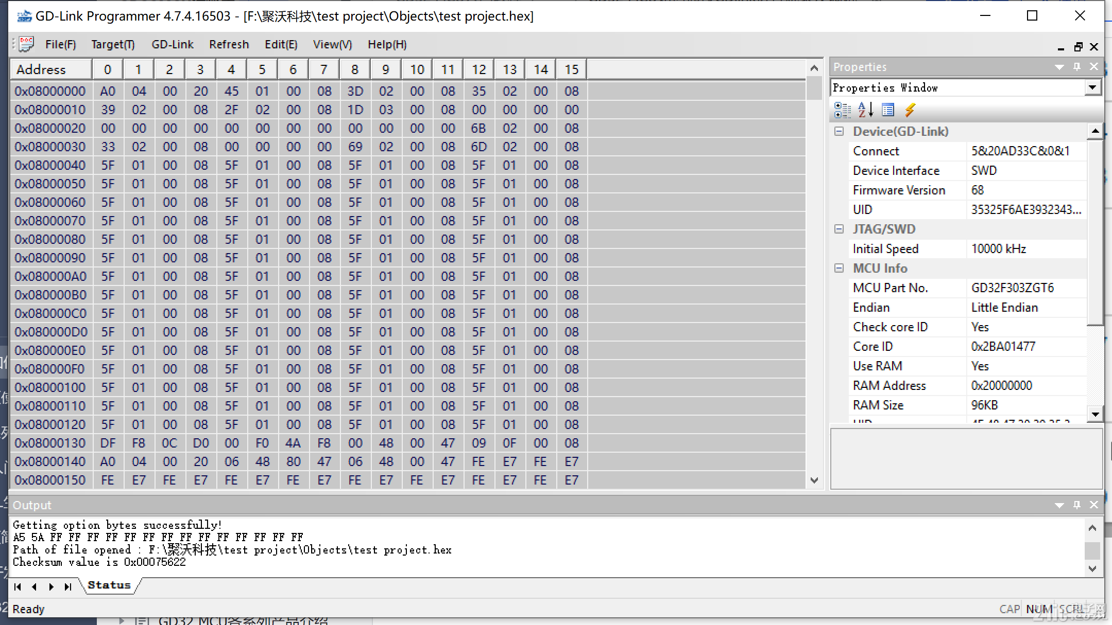Select RAM Size 96KB value
The image size is (1112, 625).
[1026, 405]
